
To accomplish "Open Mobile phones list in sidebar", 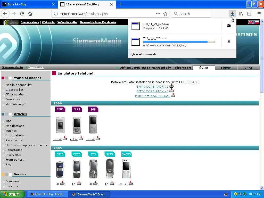I will (18, 85).
